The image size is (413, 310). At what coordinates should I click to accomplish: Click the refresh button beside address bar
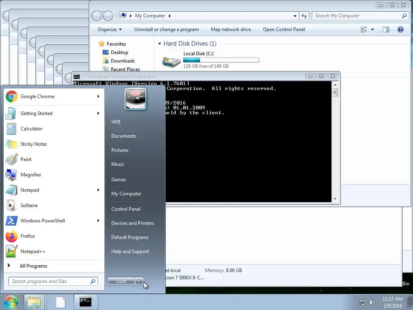304,16
